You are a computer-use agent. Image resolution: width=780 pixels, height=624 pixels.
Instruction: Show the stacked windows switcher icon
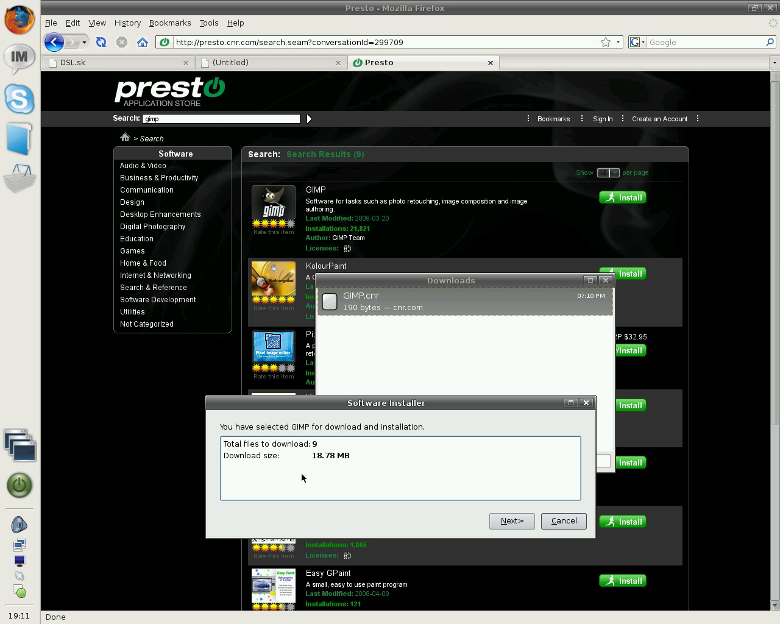point(19,445)
